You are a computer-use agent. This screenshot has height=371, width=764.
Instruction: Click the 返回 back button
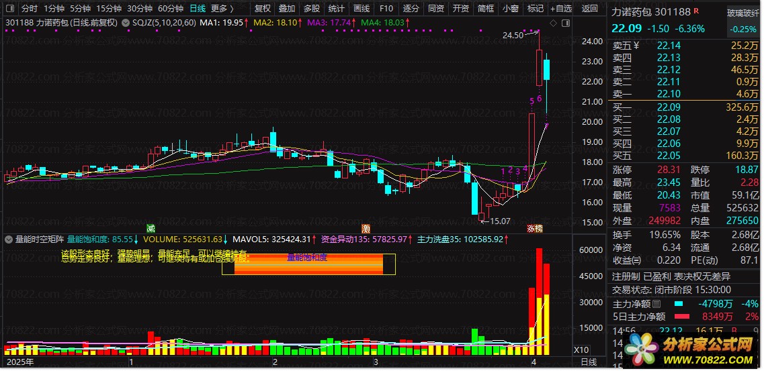(x=589, y=8)
